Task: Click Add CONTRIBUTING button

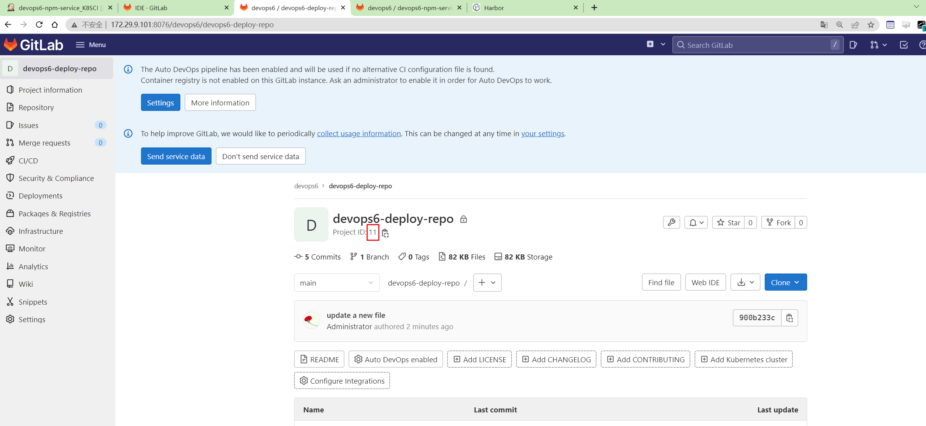Action: click(646, 359)
